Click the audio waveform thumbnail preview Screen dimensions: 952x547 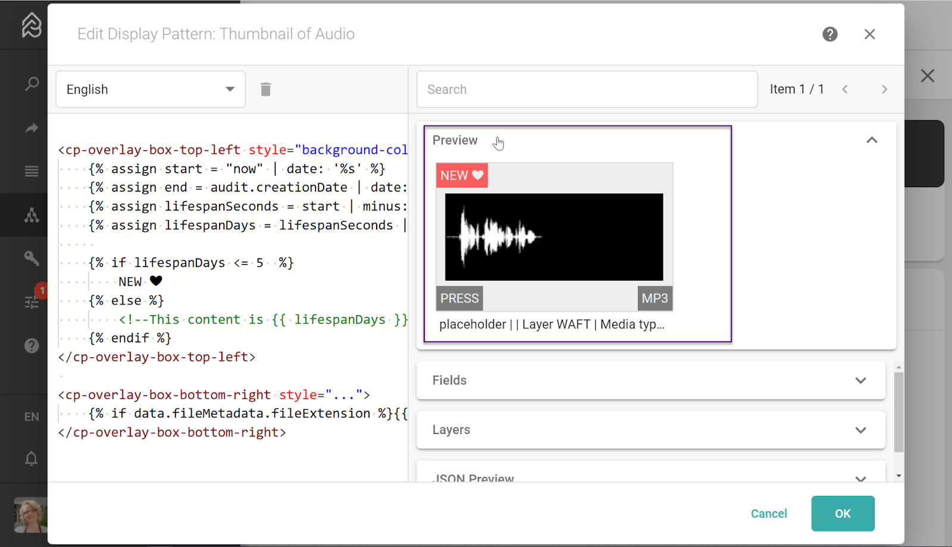pyautogui.click(x=554, y=237)
